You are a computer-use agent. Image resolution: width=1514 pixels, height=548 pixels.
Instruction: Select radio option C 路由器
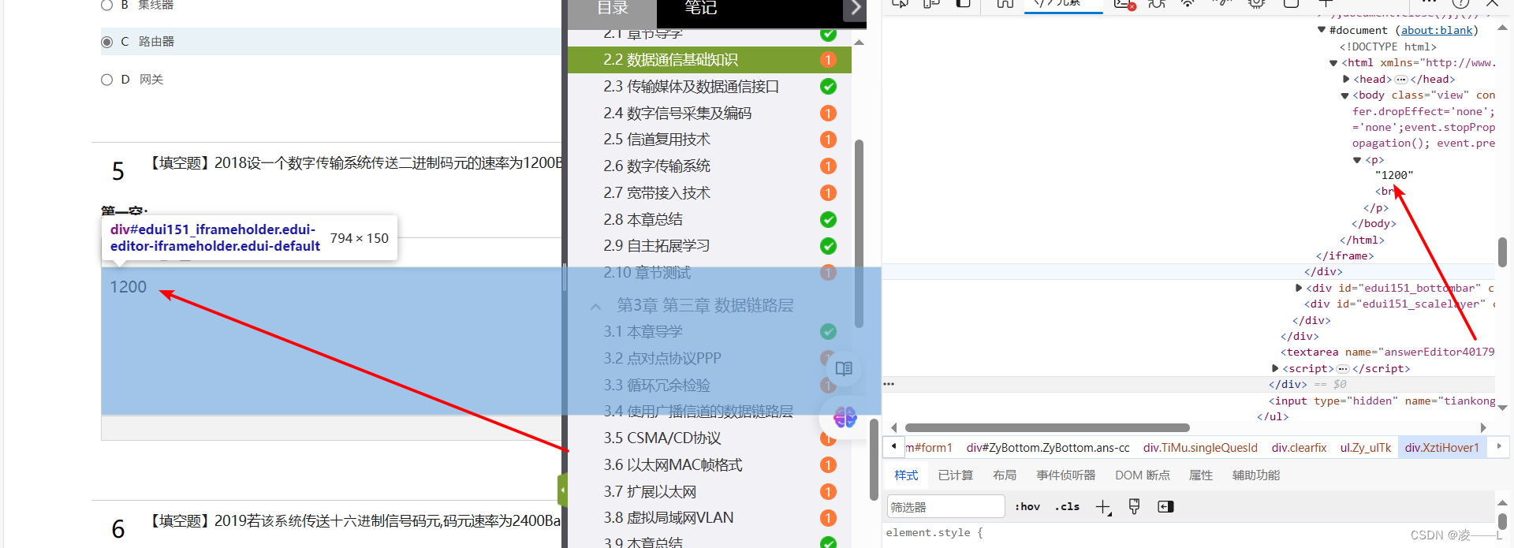[x=107, y=42]
